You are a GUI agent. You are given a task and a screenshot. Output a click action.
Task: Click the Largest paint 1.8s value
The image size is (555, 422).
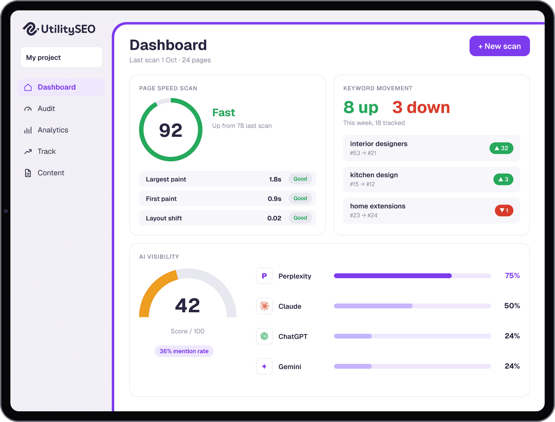[275, 179]
